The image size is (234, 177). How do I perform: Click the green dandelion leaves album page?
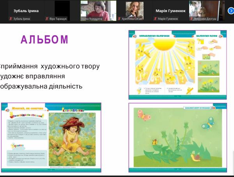pyautogui.click(x=178, y=137)
